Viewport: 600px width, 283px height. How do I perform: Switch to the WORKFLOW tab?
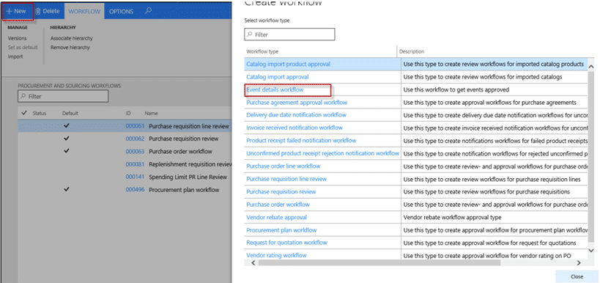(84, 12)
